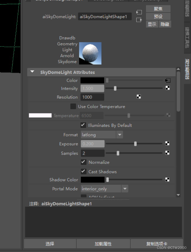Click the Exposure value field 0.200
The height and width of the screenshot is (252, 191).
coord(93,144)
